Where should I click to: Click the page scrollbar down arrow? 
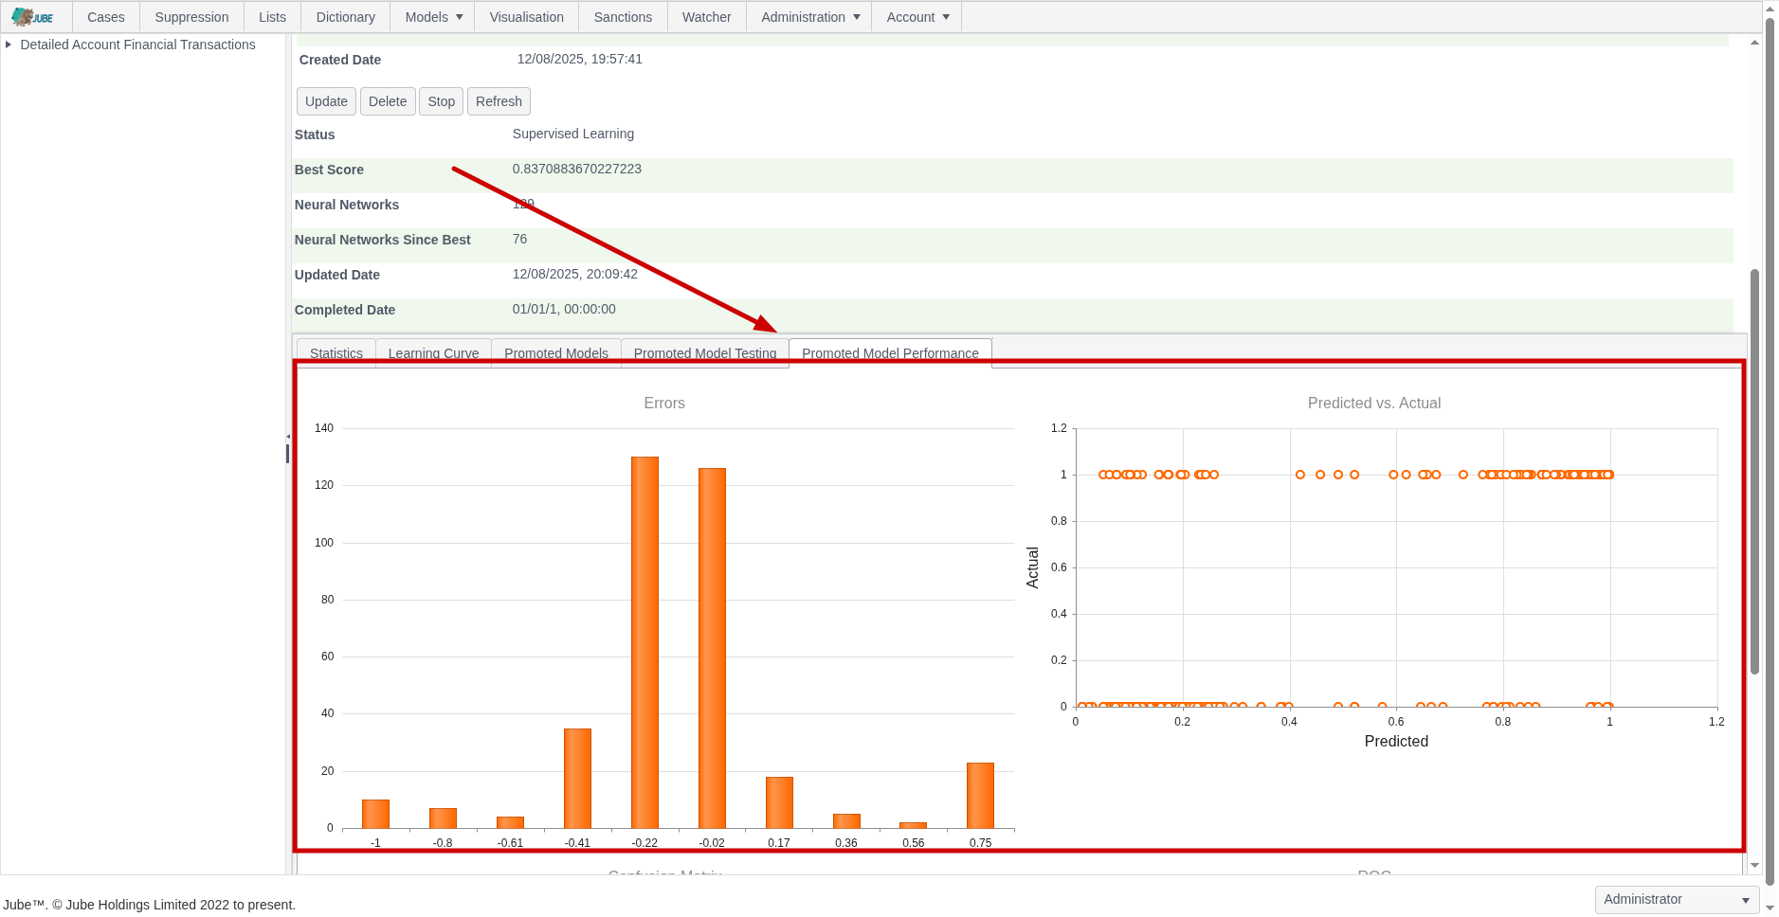[1770, 908]
